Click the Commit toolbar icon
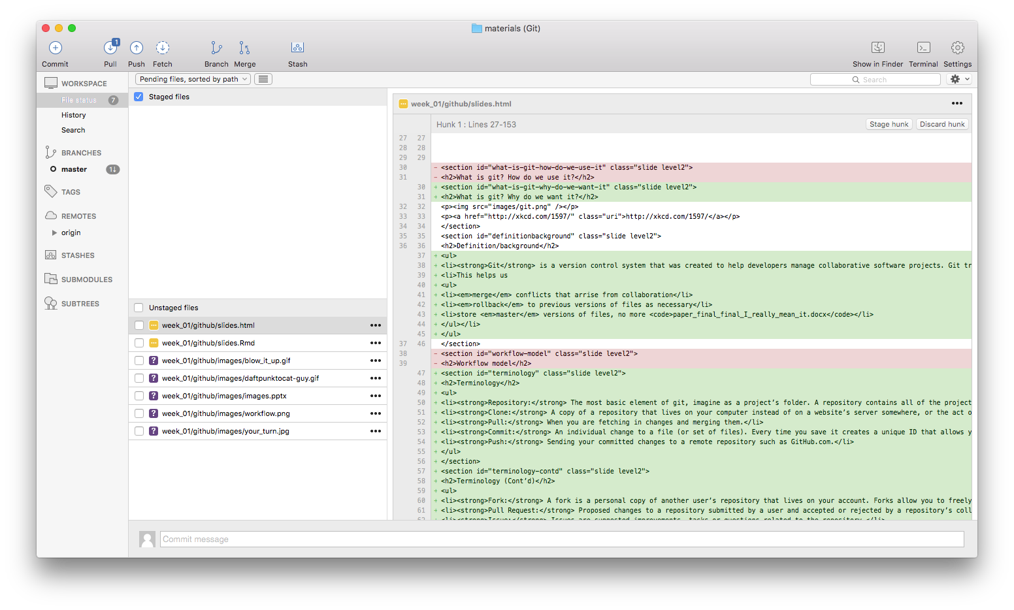 56,48
